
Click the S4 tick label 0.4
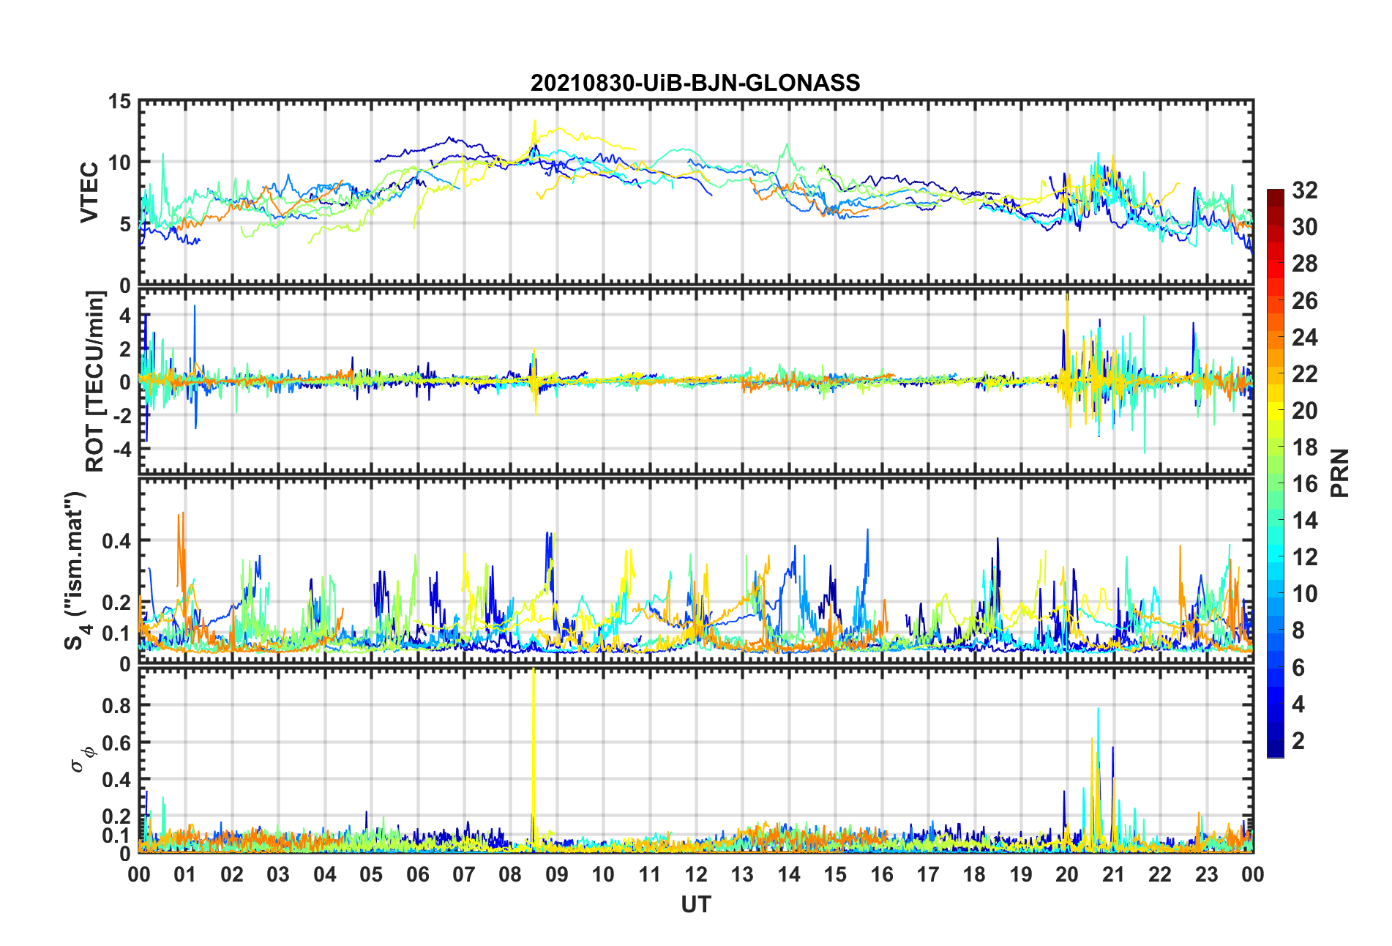click(116, 541)
